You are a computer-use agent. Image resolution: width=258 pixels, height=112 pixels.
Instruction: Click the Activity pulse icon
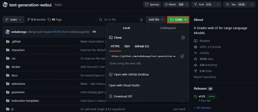coord(196,53)
